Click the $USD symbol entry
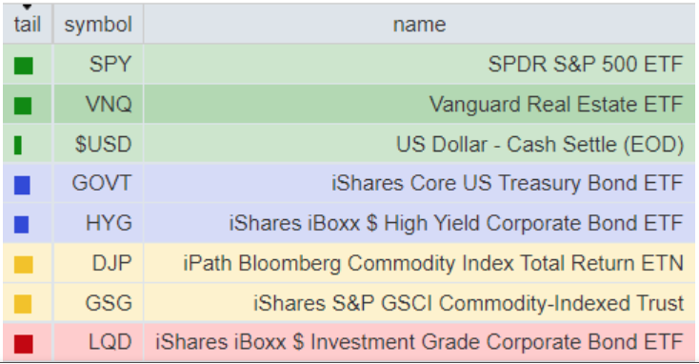699x364 pixels. (103, 144)
